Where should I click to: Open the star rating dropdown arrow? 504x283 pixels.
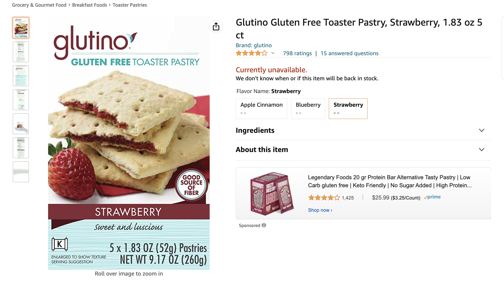273,53
